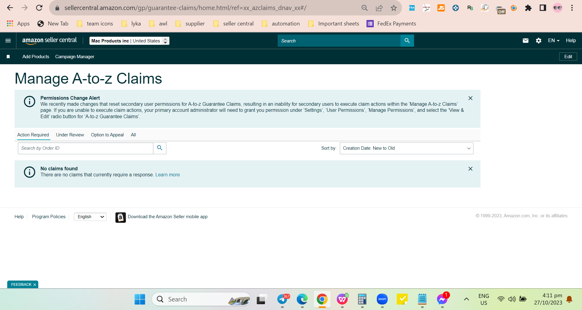Open the Chrome profile avatar
Image resolution: width=582 pixels, height=310 pixels.
pos(557,8)
